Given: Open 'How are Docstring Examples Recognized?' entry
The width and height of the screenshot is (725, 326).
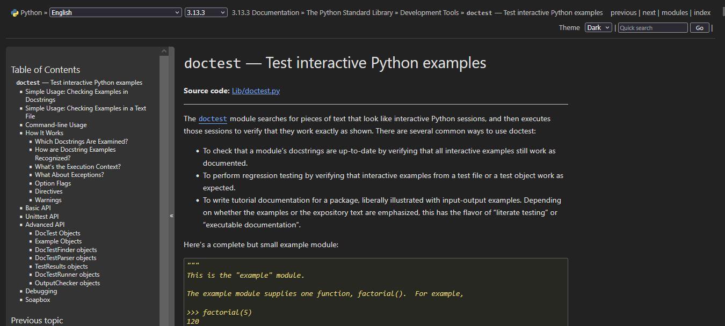Looking at the screenshot, I should pyautogui.click(x=75, y=154).
